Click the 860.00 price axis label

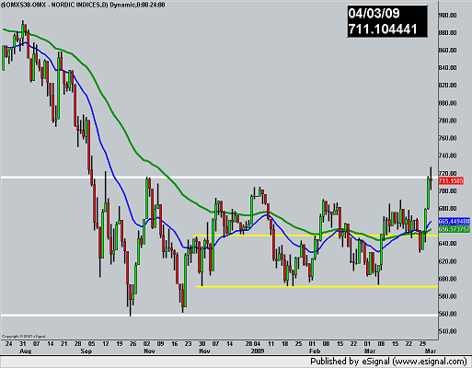(448, 50)
